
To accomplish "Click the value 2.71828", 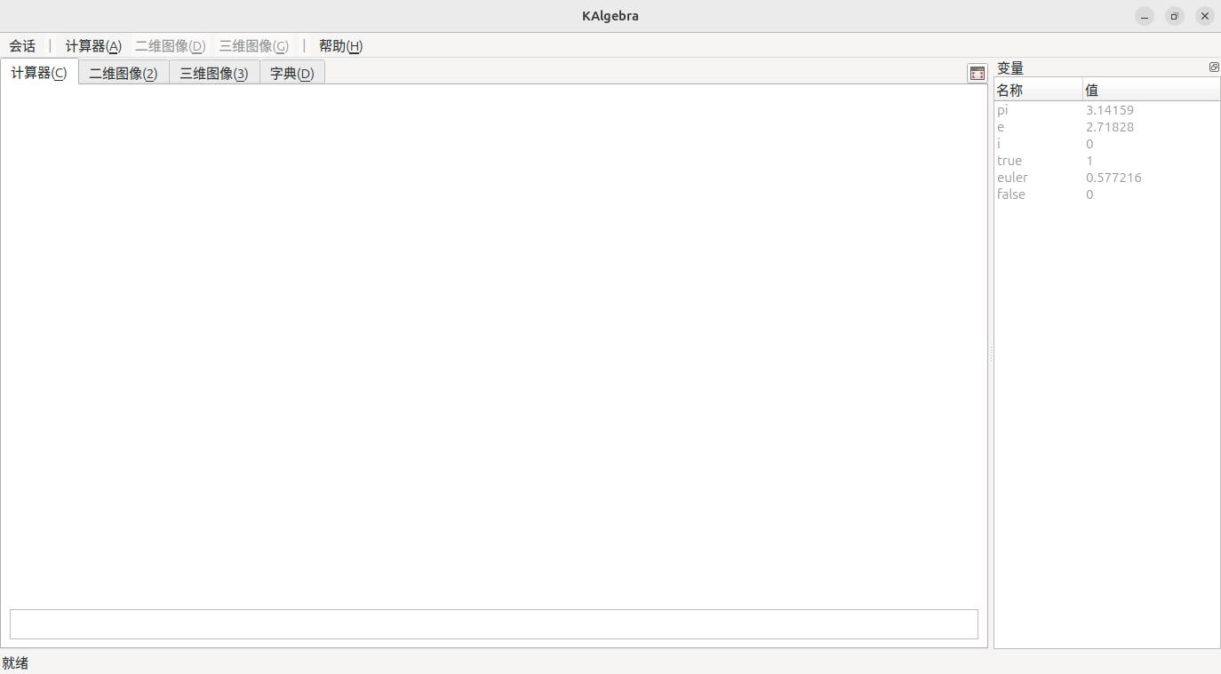I will tap(1110, 127).
